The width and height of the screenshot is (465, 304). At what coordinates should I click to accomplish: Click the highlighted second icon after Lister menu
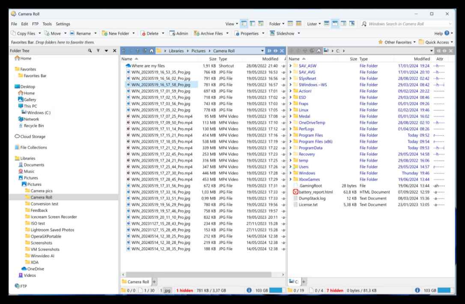335,24
